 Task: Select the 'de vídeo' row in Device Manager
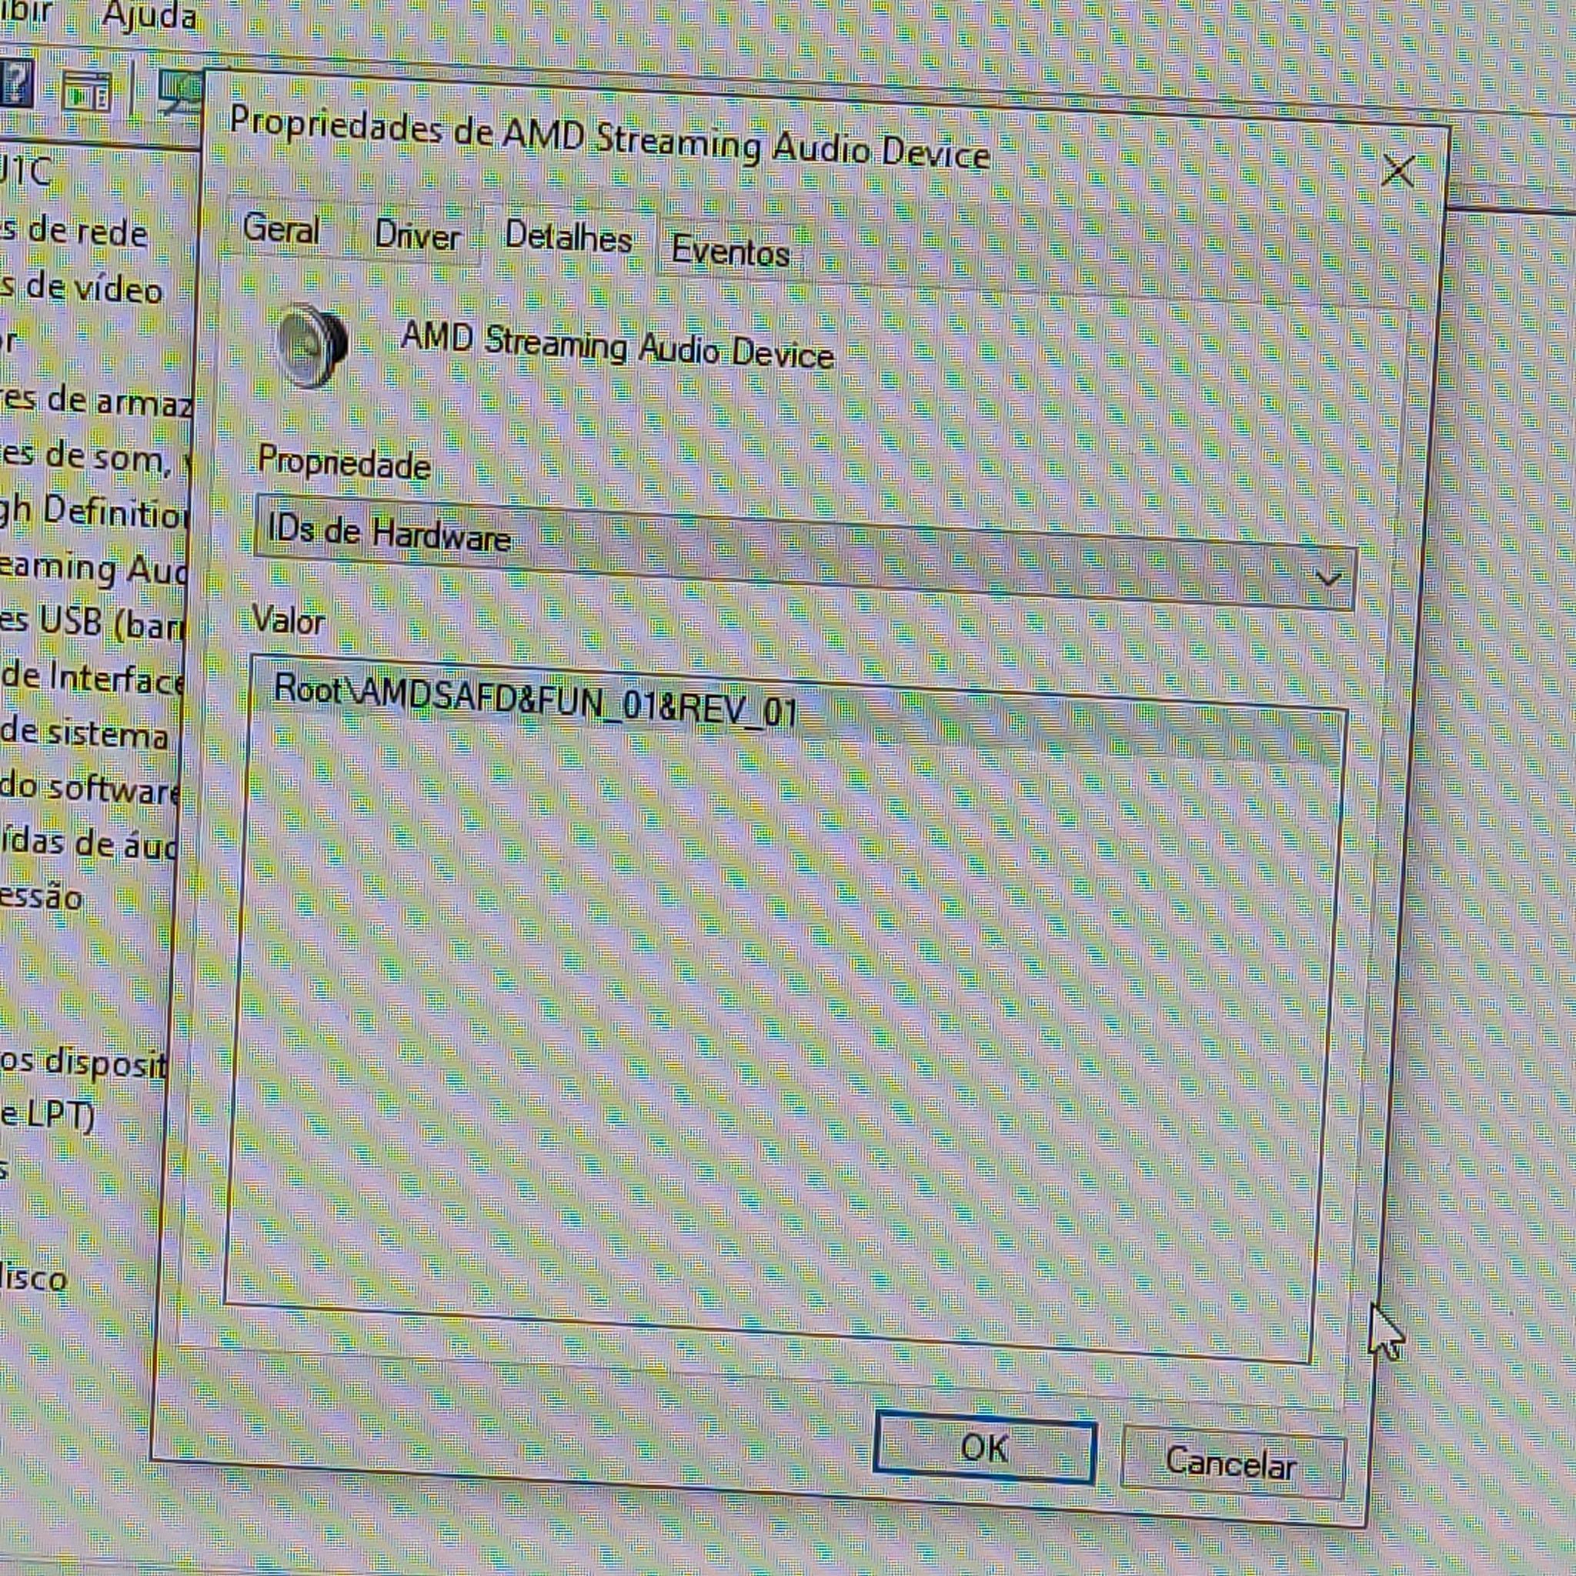[82, 287]
